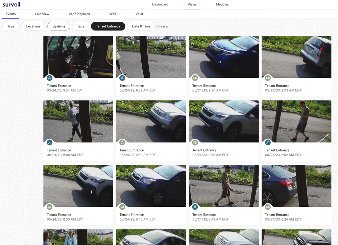This screenshot has height=245, width=338.
Task: Open the 8:45 AM blue car thumbnail
Action: click(151, 186)
